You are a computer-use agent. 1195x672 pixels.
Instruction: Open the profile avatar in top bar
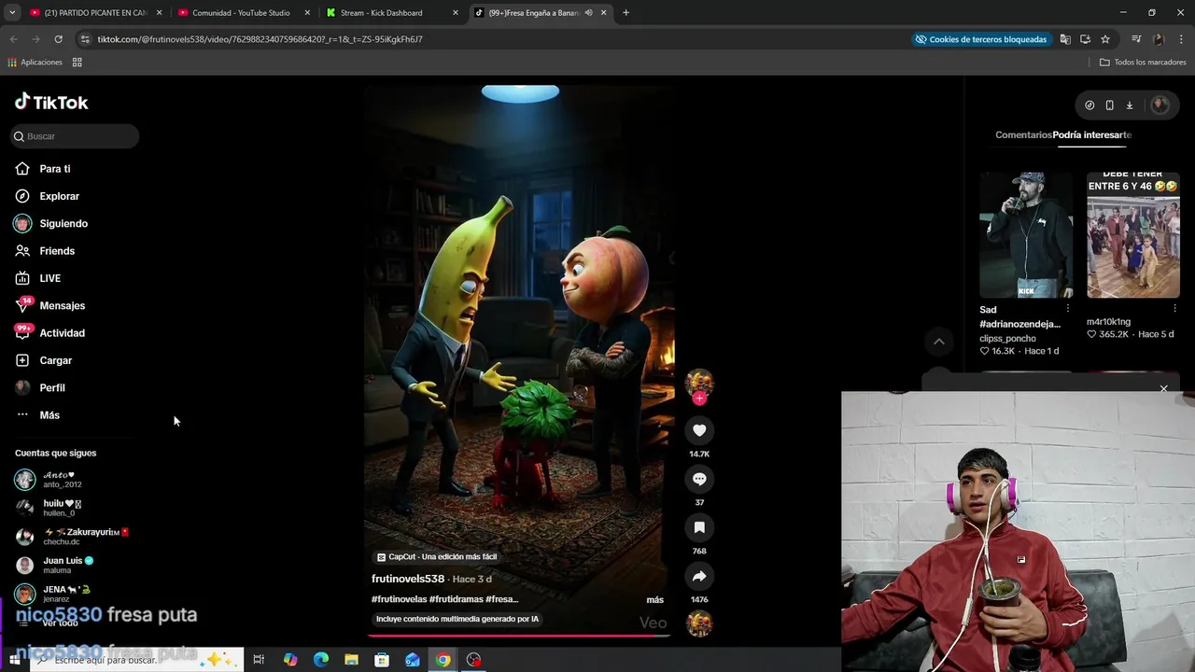[x=1160, y=105]
